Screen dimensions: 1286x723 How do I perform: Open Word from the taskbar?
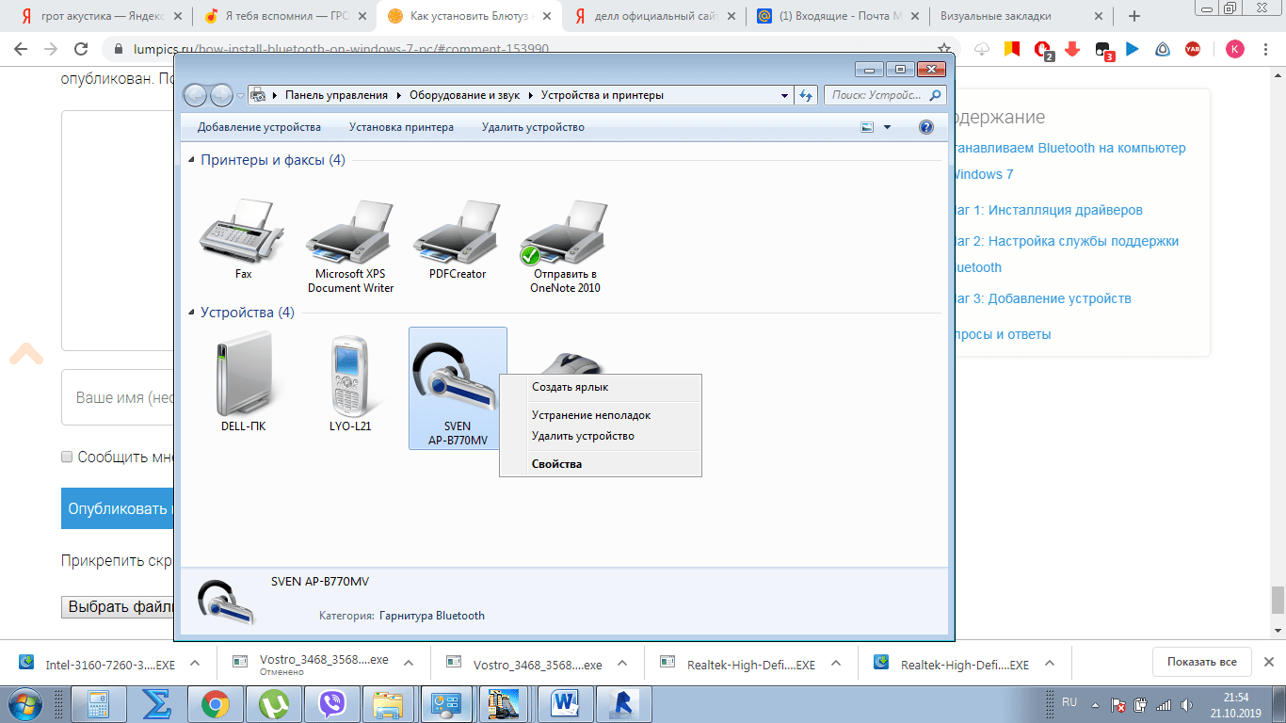[x=566, y=704]
